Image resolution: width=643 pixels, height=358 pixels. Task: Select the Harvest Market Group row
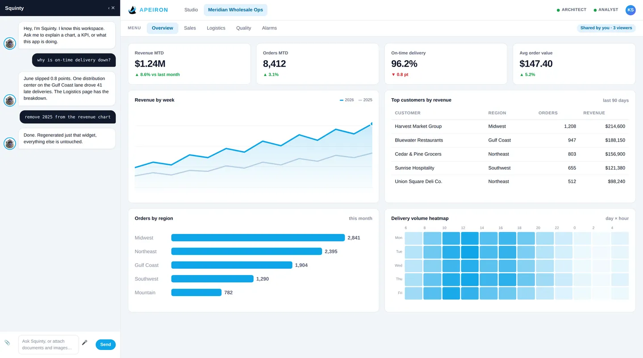click(x=510, y=126)
